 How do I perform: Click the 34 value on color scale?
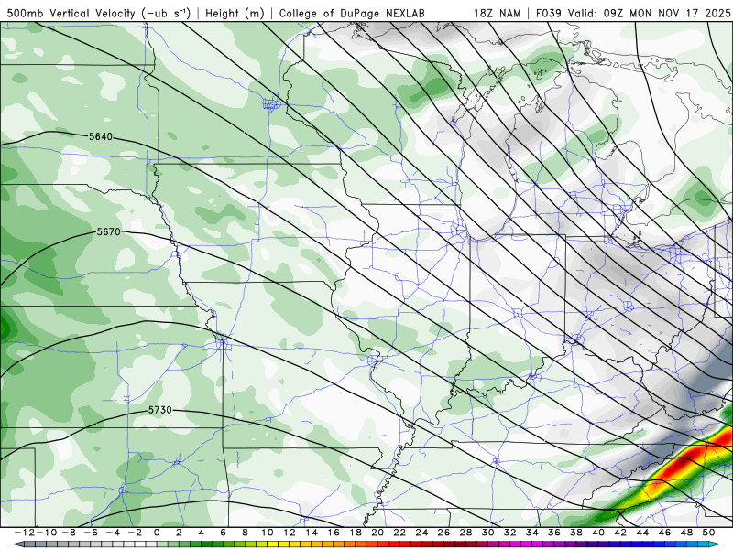pyautogui.click(x=532, y=533)
